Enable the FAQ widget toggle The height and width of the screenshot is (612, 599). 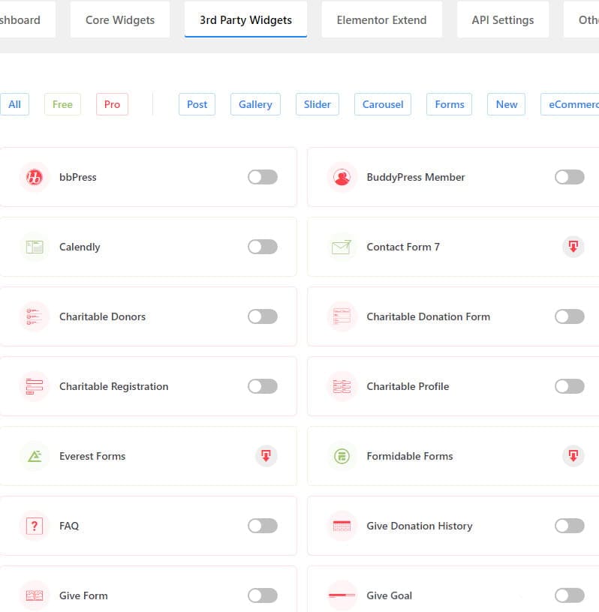(263, 526)
